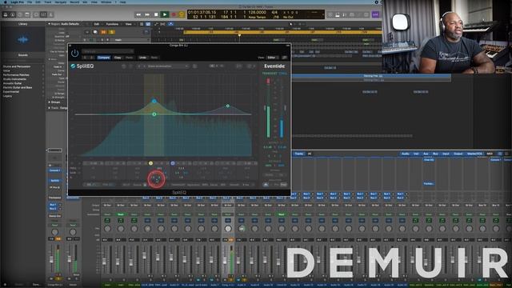
Task: Adjust the highlighted mixer channel volume fader
Action: click(x=225, y=260)
